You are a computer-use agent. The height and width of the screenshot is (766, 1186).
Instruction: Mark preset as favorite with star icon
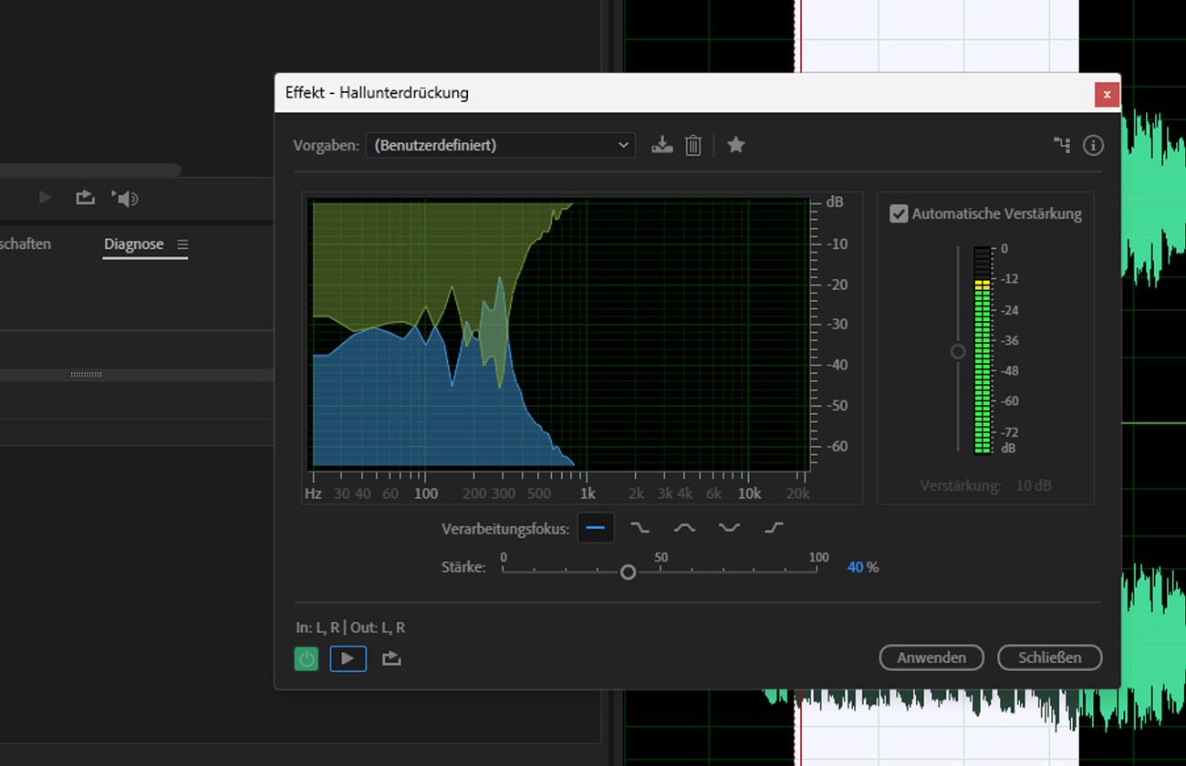pyautogui.click(x=736, y=145)
